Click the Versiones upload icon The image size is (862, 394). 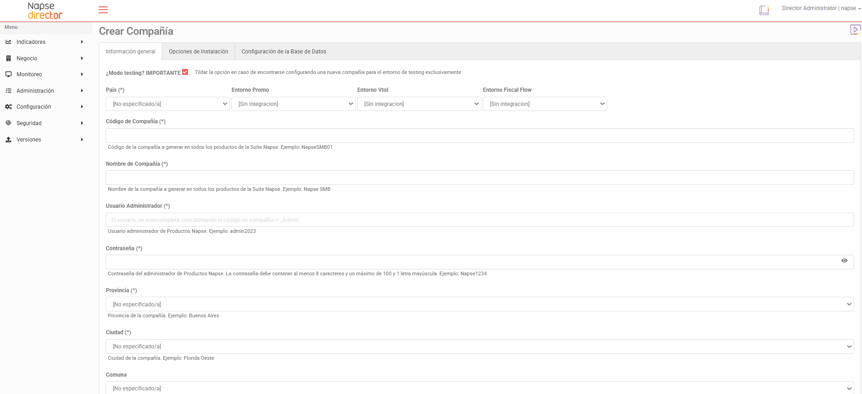pos(8,140)
